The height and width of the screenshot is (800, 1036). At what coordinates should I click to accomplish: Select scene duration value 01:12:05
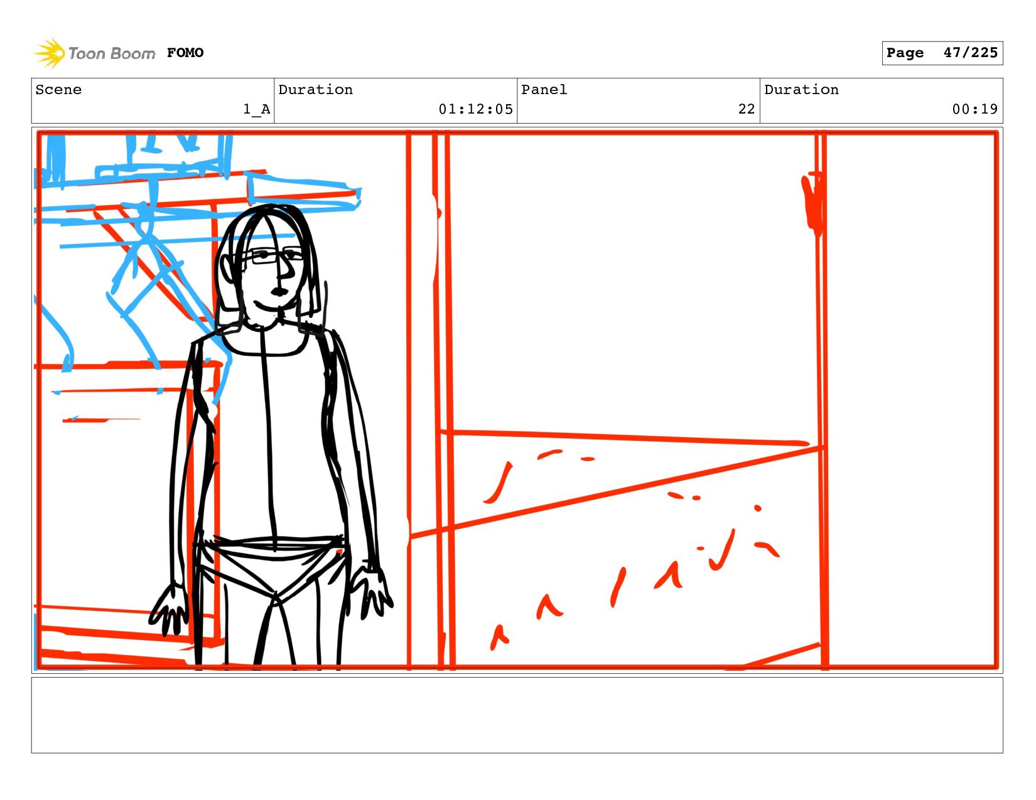point(476,109)
